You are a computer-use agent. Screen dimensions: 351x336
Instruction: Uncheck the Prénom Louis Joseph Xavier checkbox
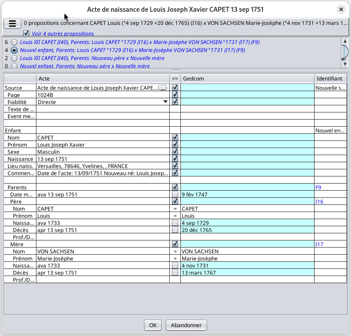175,144
